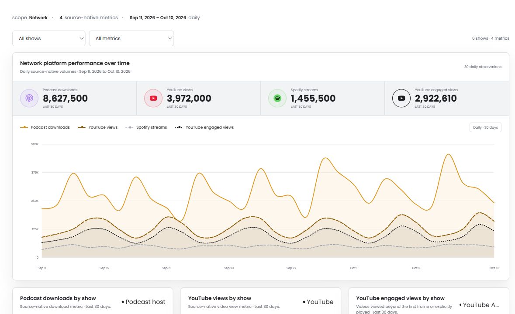Click the 1,455,500 Spotify streams value

pyautogui.click(x=313, y=98)
